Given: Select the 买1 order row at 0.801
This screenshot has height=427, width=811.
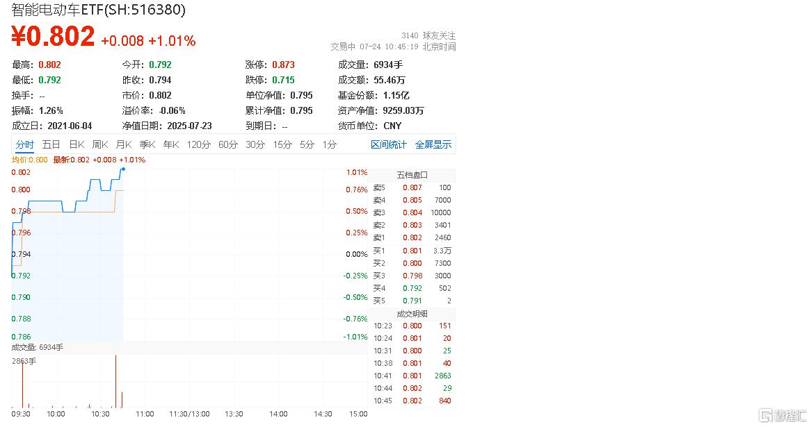Looking at the screenshot, I should tap(412, 251).
